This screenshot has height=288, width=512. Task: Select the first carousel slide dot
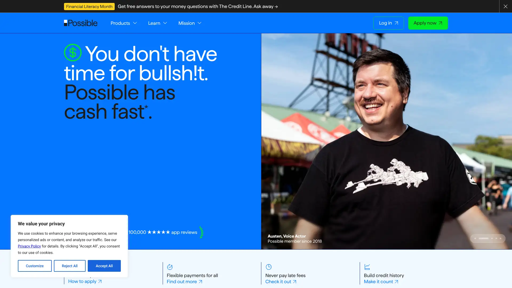tap(475, 238)
